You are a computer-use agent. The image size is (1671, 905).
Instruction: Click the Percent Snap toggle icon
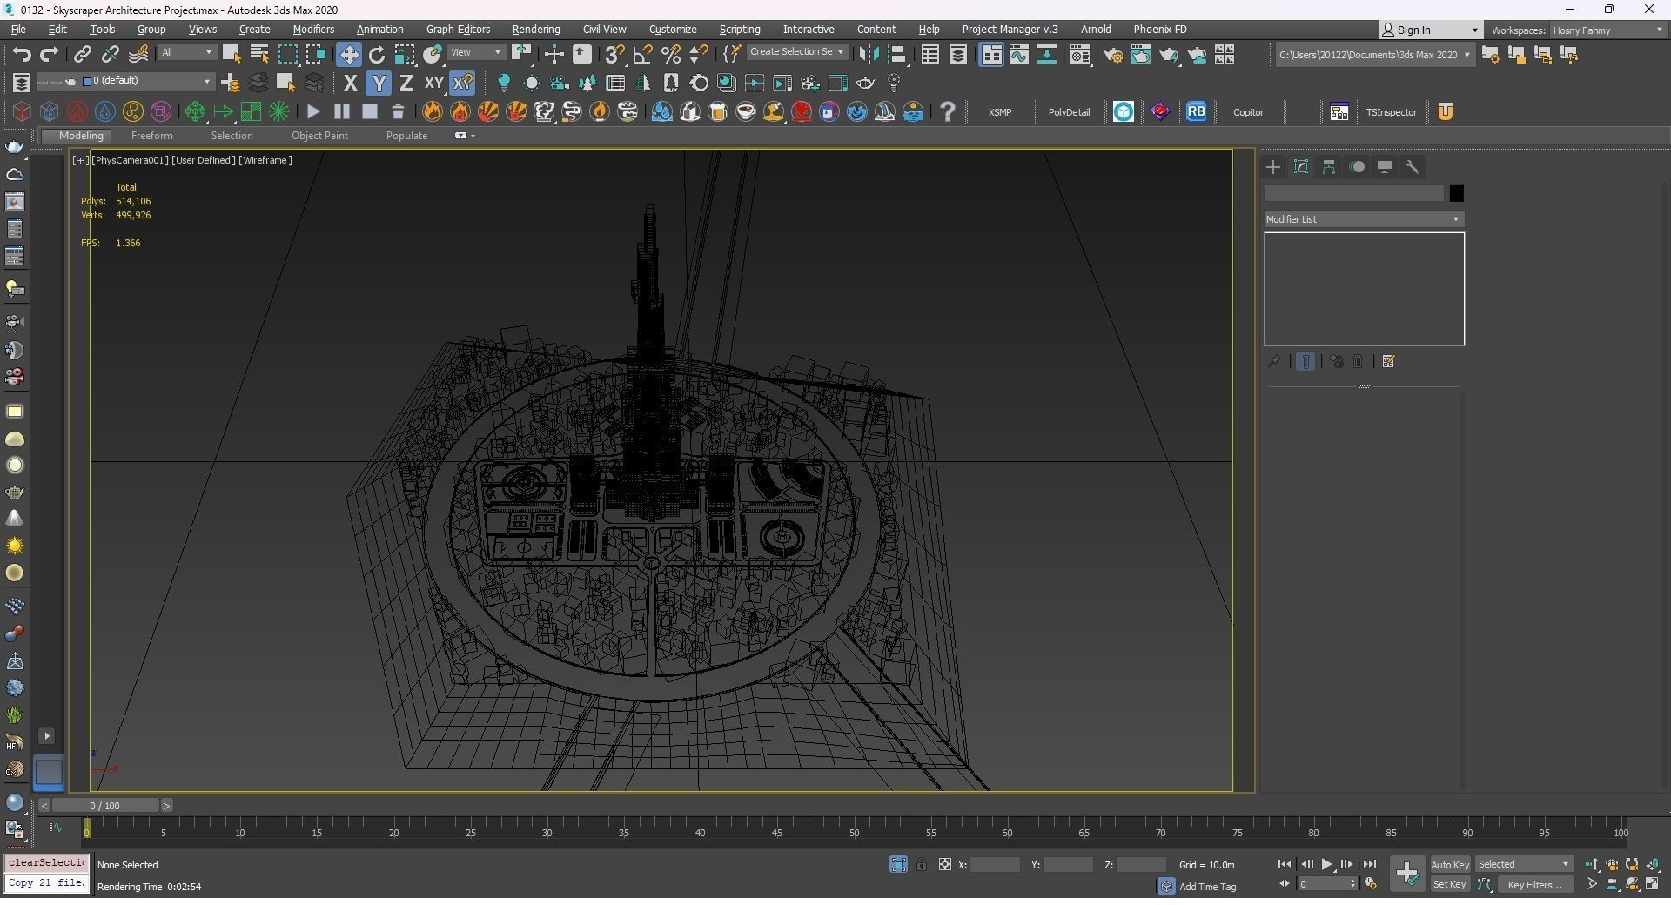pos(671,54)
